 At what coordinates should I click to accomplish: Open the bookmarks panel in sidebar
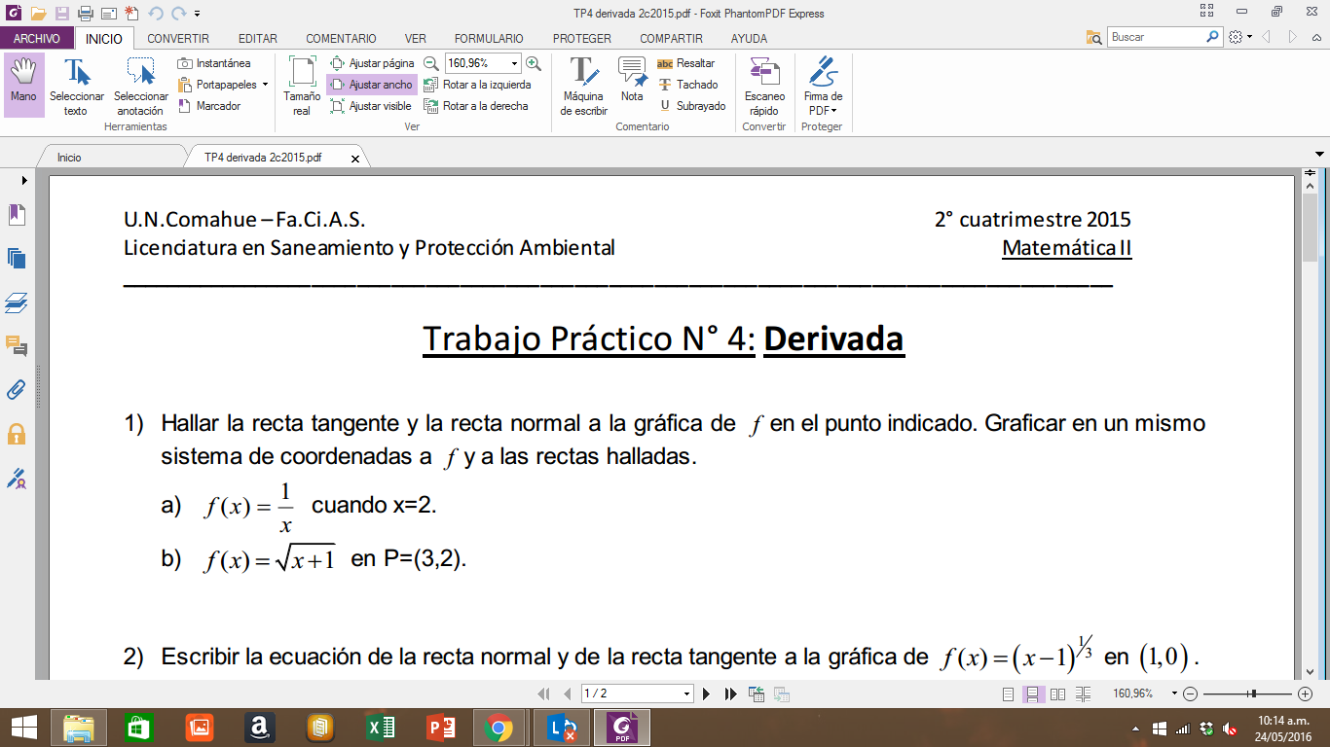coord(17,215)
